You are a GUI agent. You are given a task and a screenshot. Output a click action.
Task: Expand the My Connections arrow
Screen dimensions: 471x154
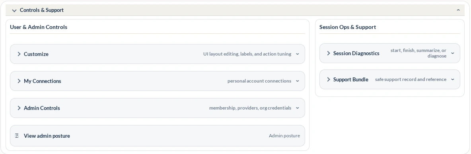pyautogui.click(x=19, y=81)
